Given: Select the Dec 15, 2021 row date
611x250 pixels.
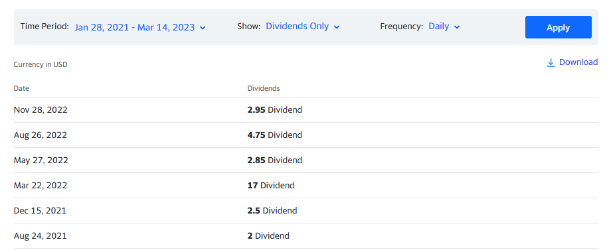Looking at the screenshot, I should point(40,211).
